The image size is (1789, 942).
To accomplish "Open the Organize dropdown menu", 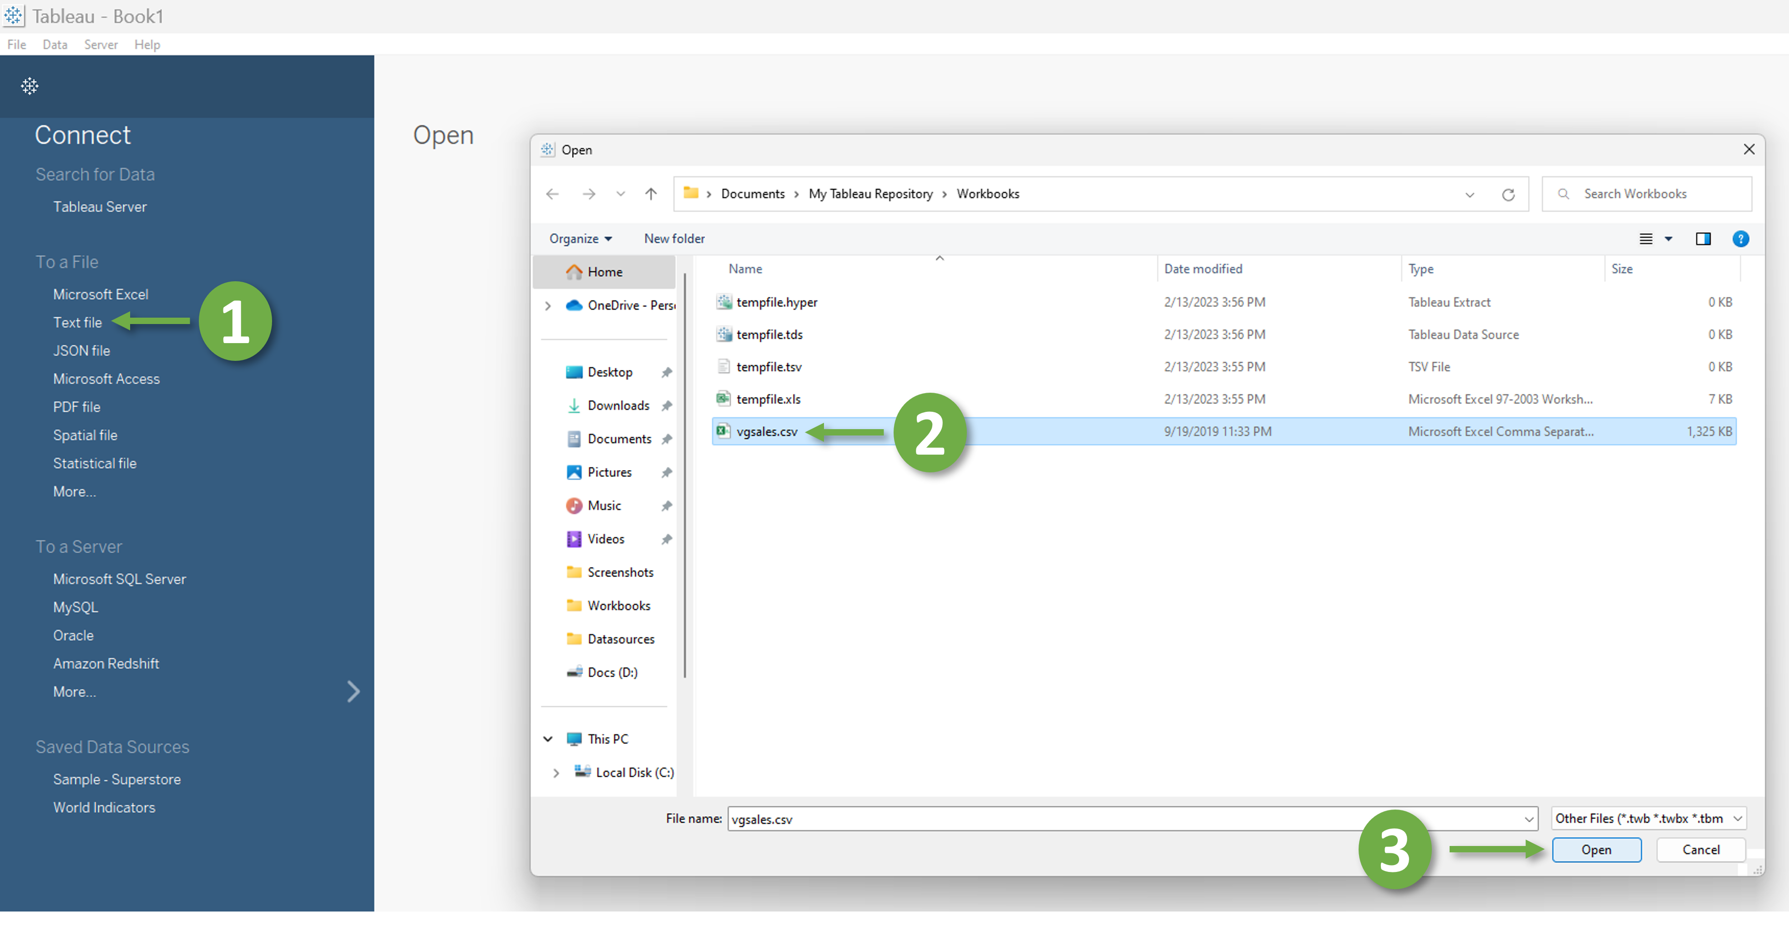I will (x=581, y=238).
